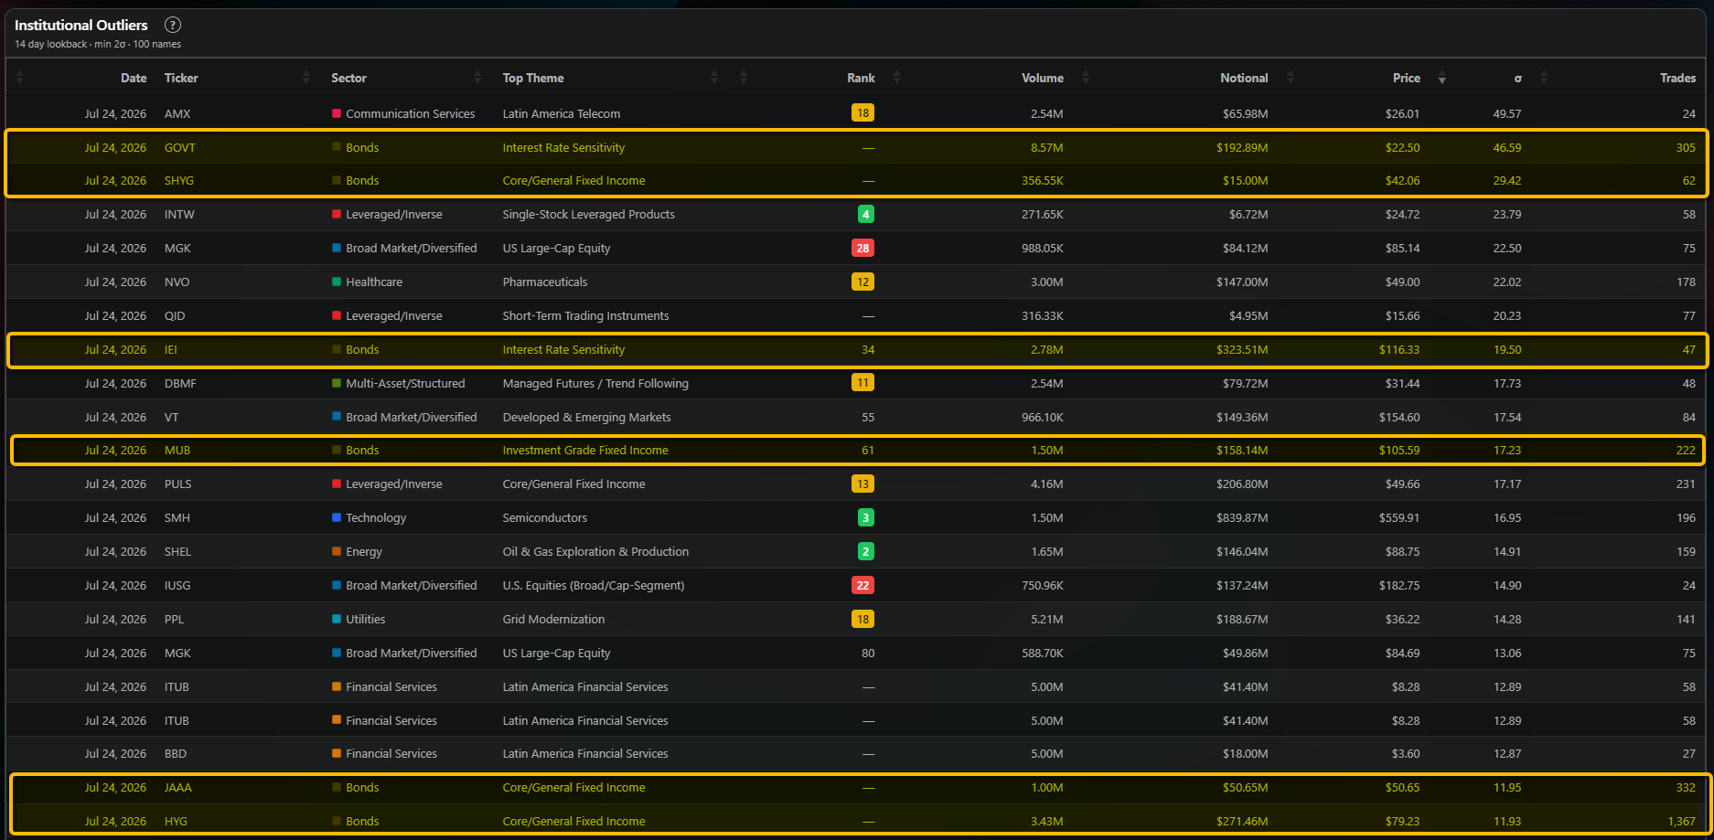1714x840 pixels.
Task: Click the Top Theme column header label
Action: point(533,78)
